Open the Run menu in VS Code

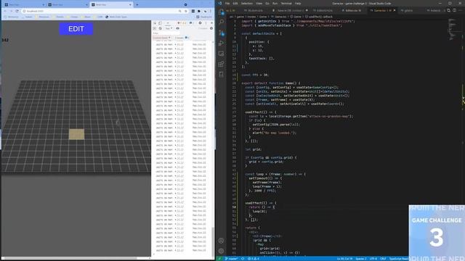(275, 4)
